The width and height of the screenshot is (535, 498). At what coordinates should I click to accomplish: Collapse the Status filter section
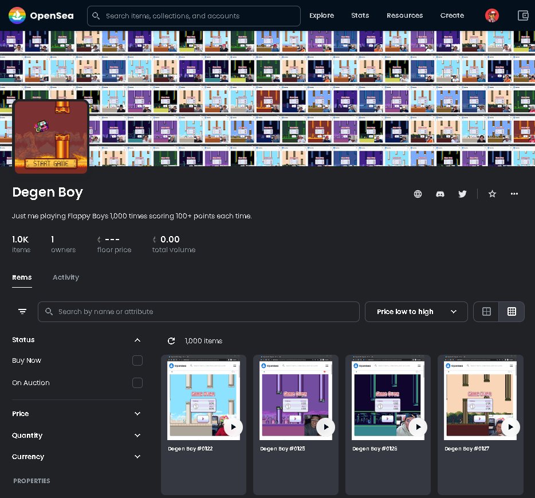tap(137, 340)
